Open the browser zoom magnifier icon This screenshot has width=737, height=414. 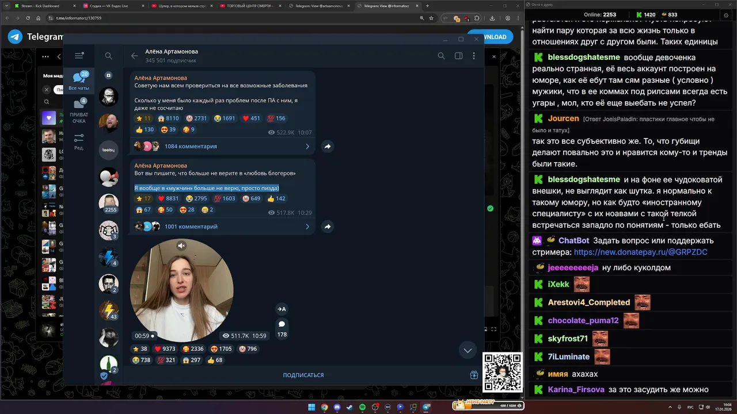coord(423,18)
